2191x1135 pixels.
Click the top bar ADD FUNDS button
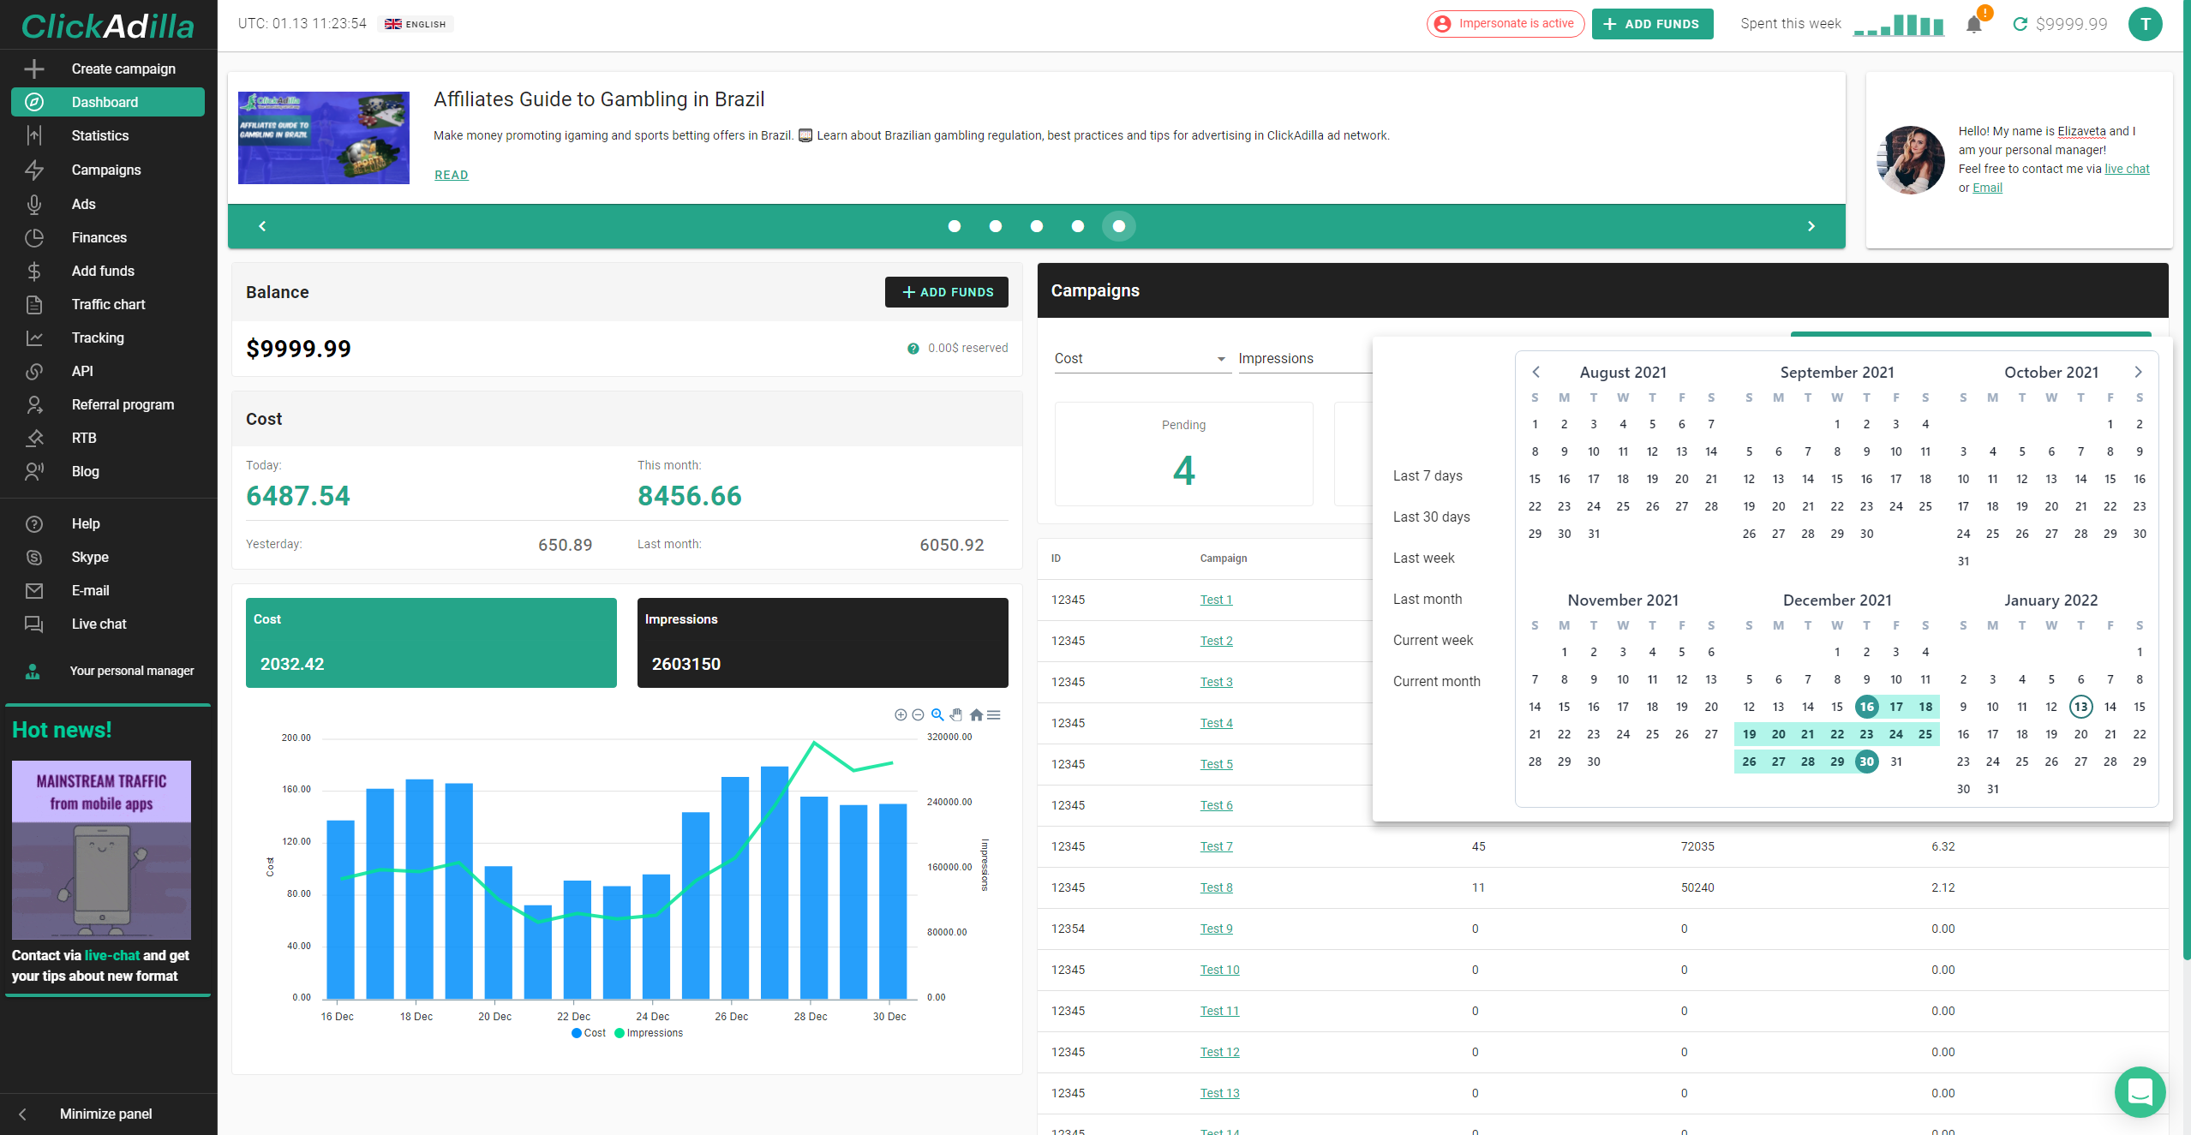pos(1652,24)
